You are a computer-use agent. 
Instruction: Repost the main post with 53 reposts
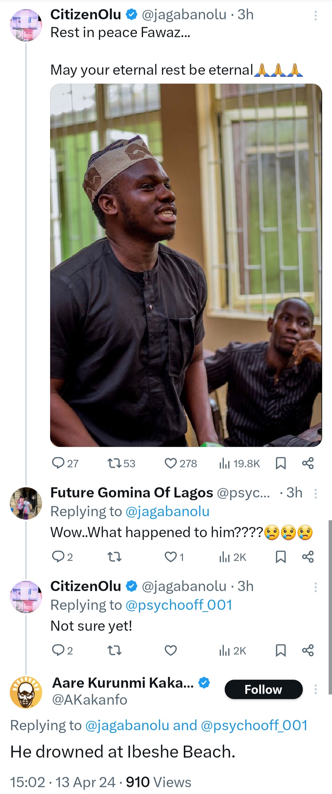[x=114, y=463]
